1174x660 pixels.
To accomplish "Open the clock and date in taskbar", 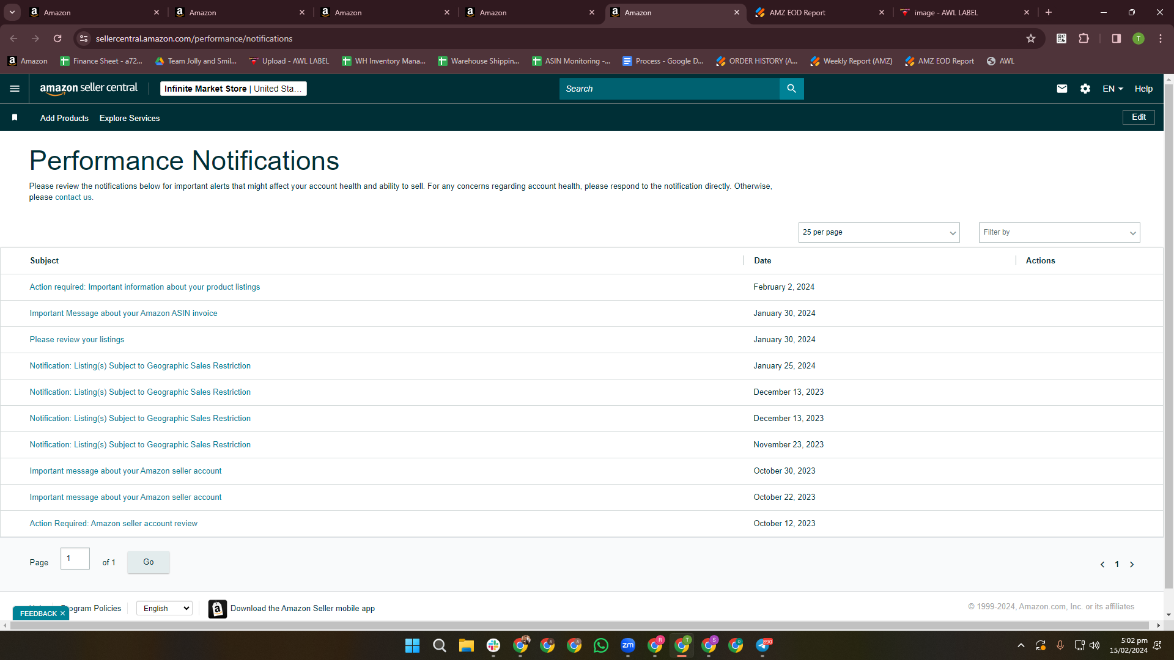I will point(1129,645).
